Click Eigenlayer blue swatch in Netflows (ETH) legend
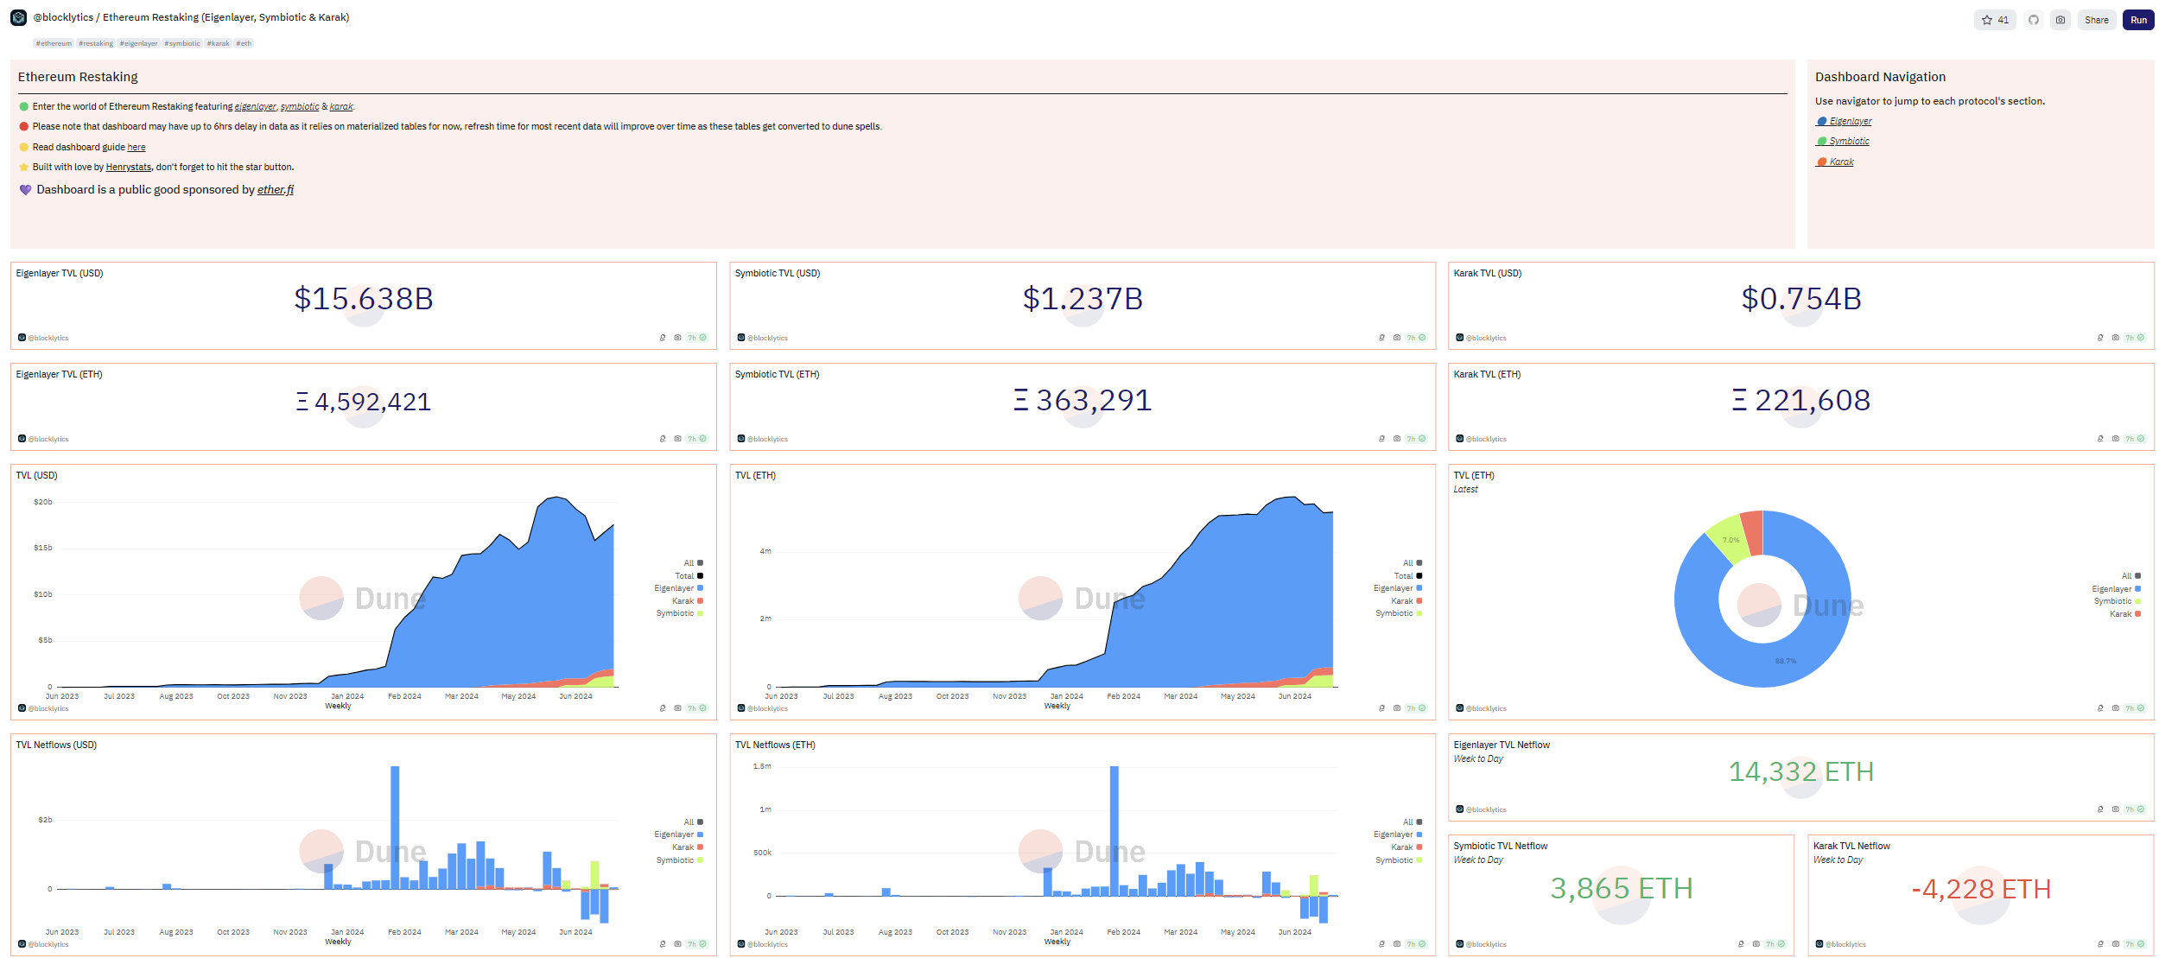 click(x=1419, y=834)
